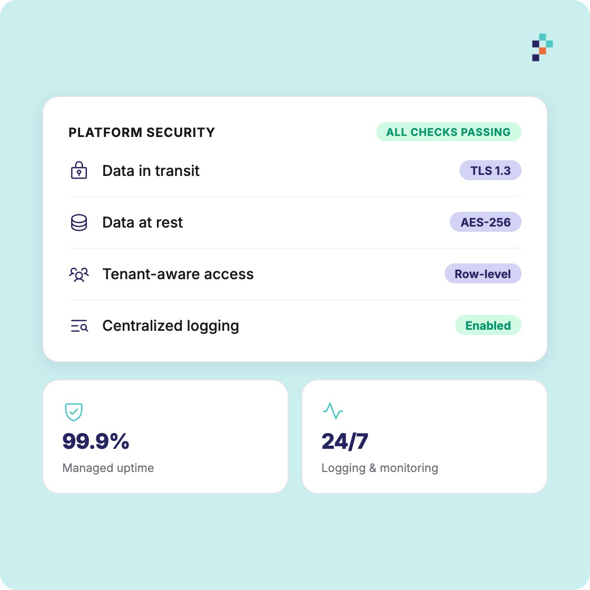Click the activity pulse icon above 24/7

pyautogui.click(x=333, y=411)
